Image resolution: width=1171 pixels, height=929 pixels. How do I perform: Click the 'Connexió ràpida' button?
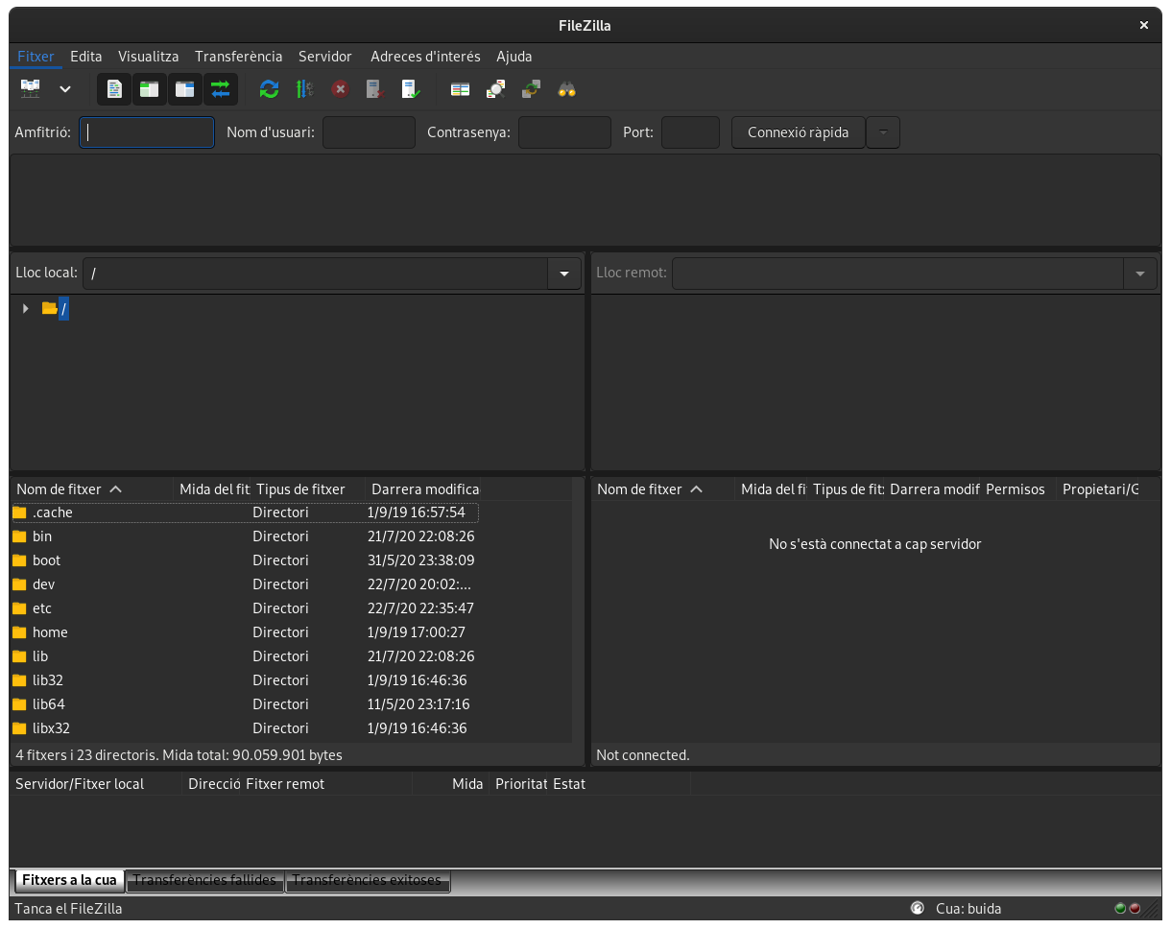click(799, 132)
